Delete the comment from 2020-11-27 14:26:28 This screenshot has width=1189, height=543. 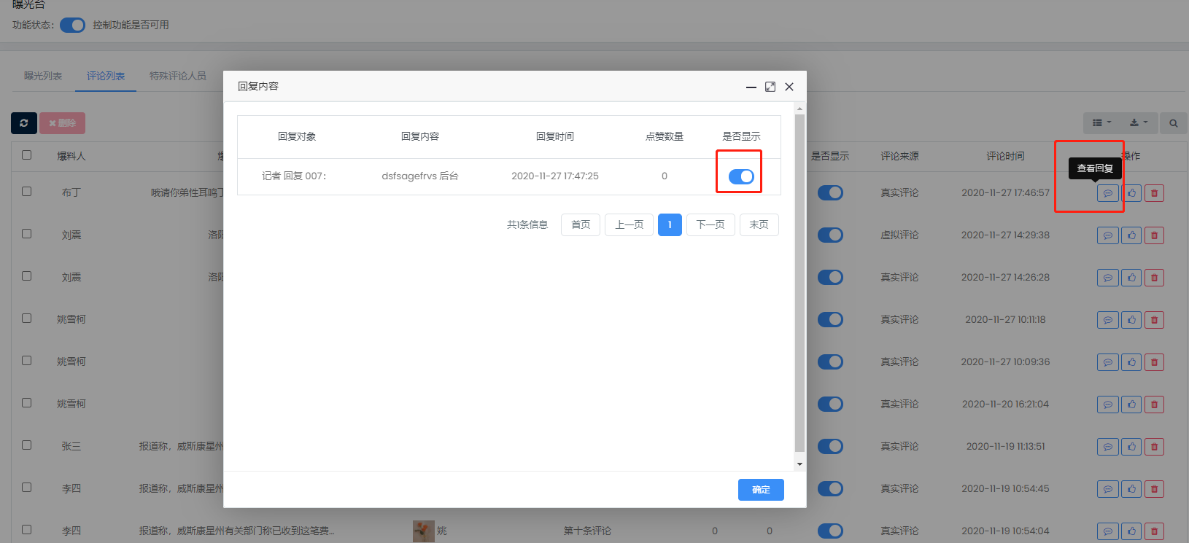tap(1154, 278)
